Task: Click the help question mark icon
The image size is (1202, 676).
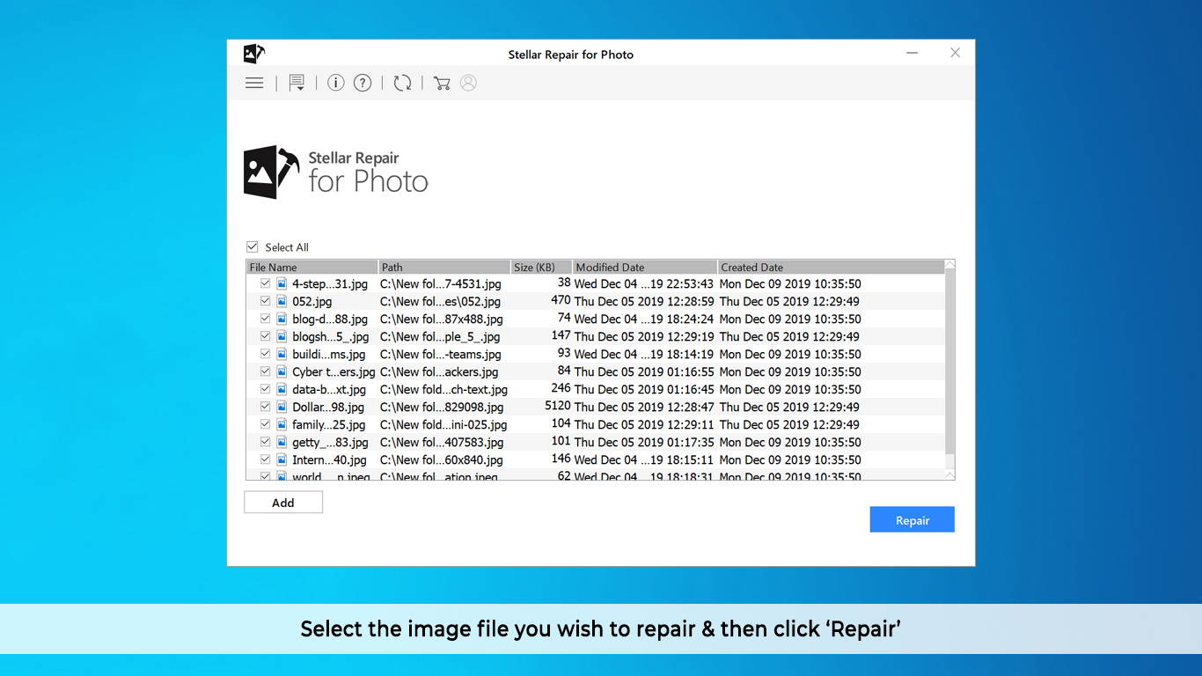Action: [363, 83]
